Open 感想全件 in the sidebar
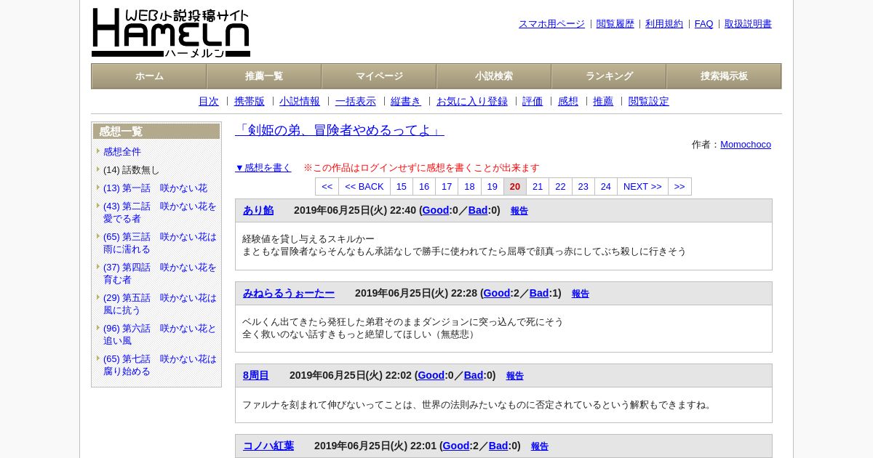873x458 pixels. point(122,152)
